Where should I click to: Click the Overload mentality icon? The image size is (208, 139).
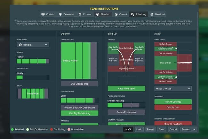coord(152,14)
